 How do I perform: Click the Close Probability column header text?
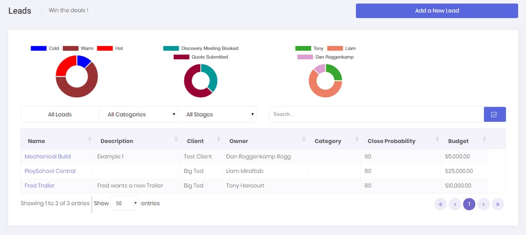click(x=392, y=141)
